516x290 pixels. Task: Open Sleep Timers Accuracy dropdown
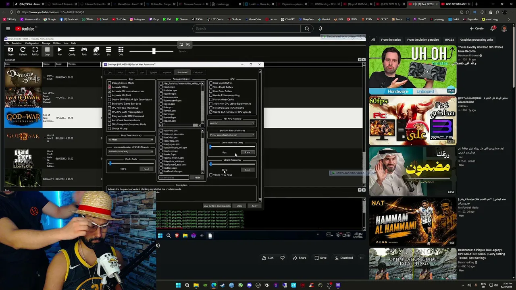point(131,140)
